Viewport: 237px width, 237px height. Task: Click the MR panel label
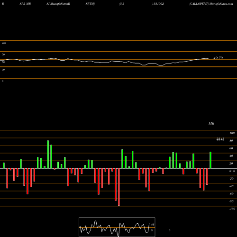tap(211, 123)
